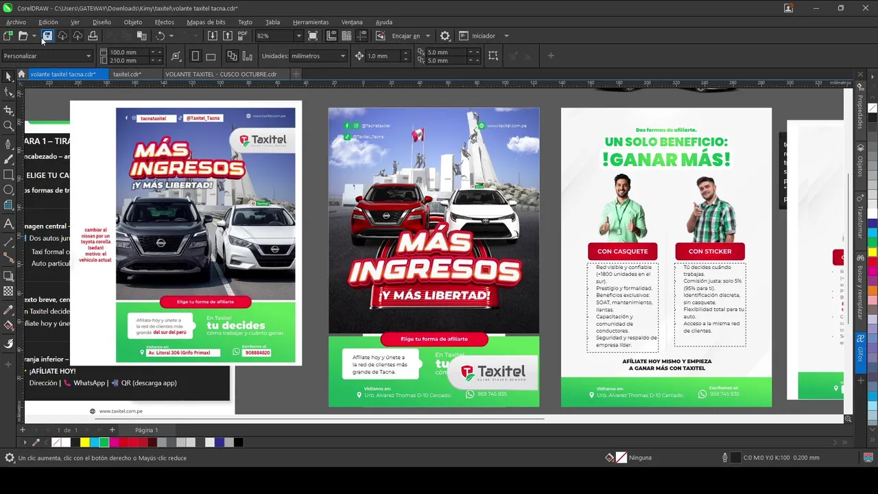Click the Export icon
This screenshot has height=494, width=878.
click(228, 36)
